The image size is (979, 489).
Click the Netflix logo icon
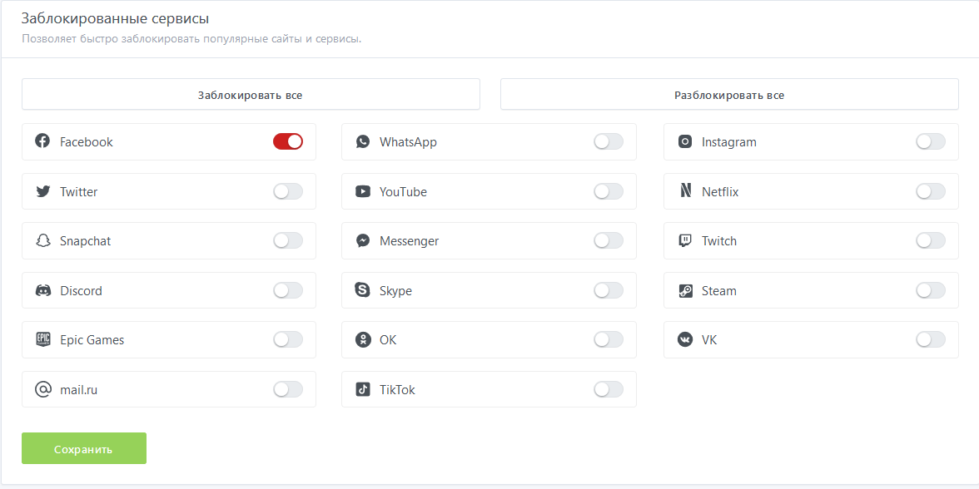point(685,191)
